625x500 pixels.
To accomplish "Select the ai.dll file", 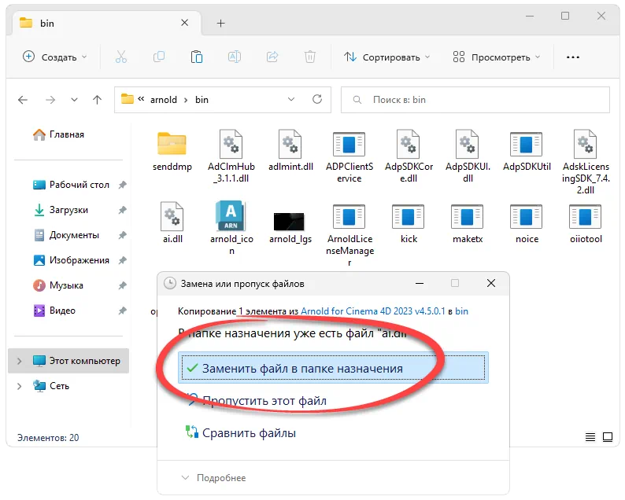I will coord(172,223).
